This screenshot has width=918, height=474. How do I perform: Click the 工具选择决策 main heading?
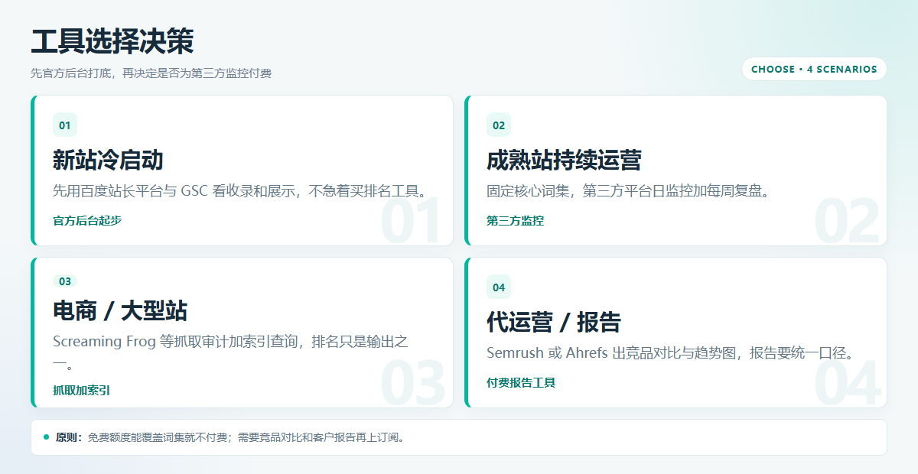(x=112, y=41)
